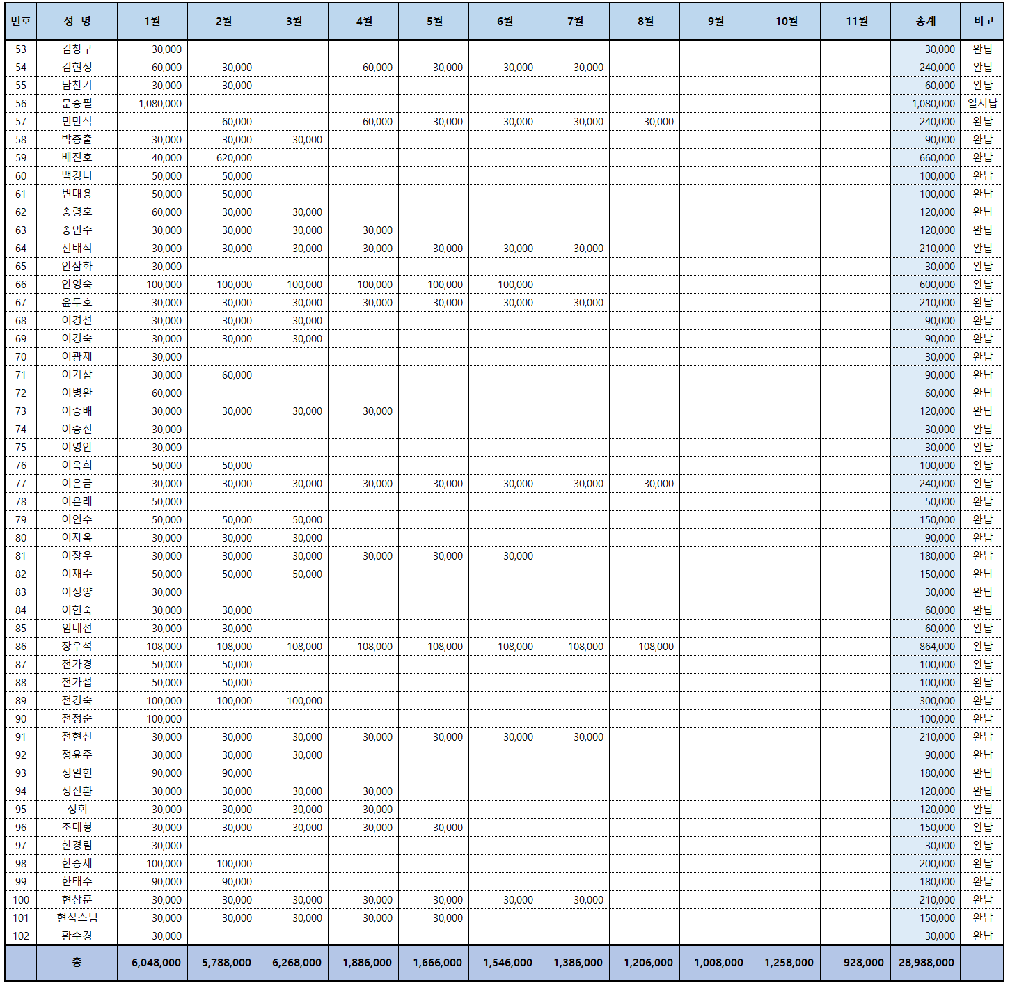Select name cell 정회
This screenshot has width=1010, height=985.
[77, 810]
